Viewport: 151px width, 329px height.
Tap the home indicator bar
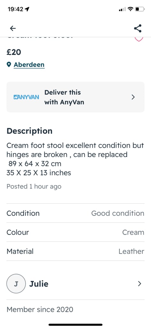point(75,325)
